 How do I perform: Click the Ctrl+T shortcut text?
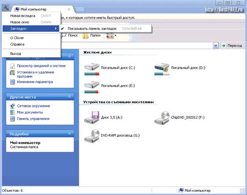pos(46,16)
